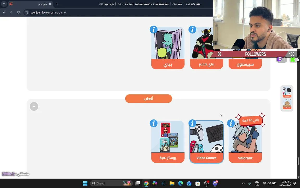The height and width of the screenshot is (188, 300).
Task: Collapse the ألعاب section with minus button
Action: coord(34,107)
